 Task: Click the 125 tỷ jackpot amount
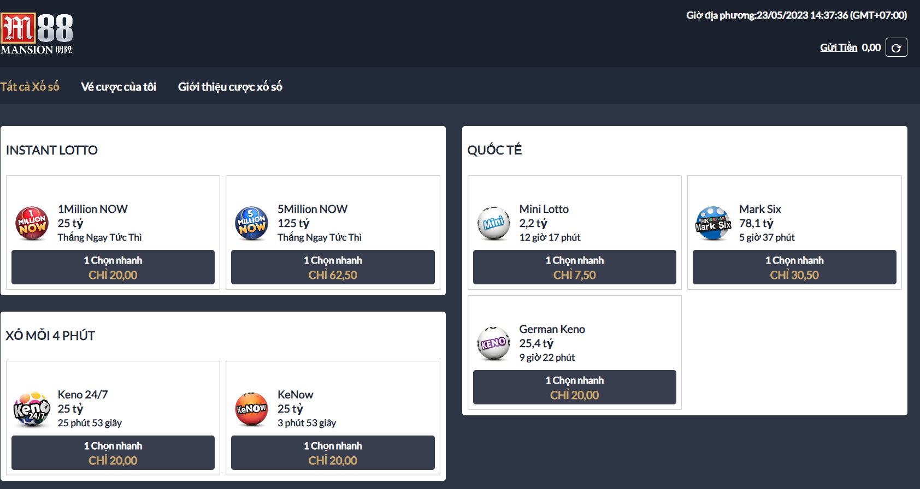[x=293, y=223]
